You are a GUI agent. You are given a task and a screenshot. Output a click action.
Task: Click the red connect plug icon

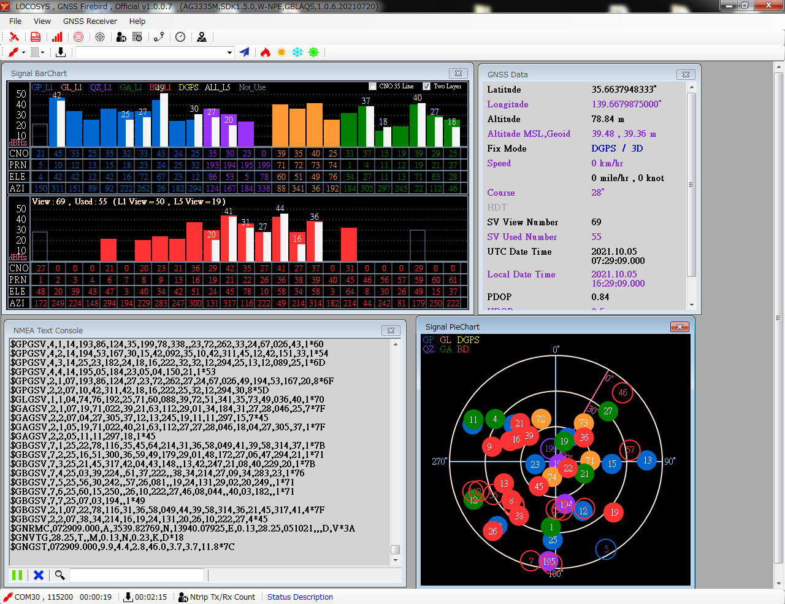pos(13,52)
